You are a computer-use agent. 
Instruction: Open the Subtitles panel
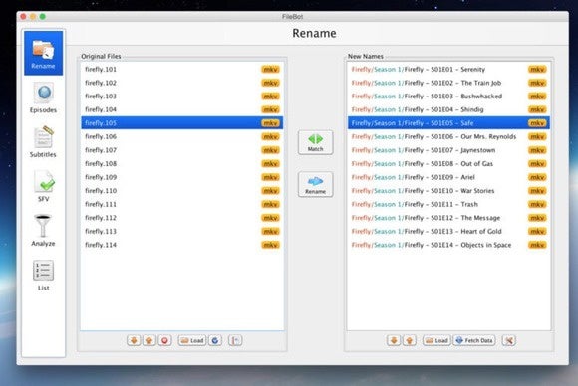[43, 142]
